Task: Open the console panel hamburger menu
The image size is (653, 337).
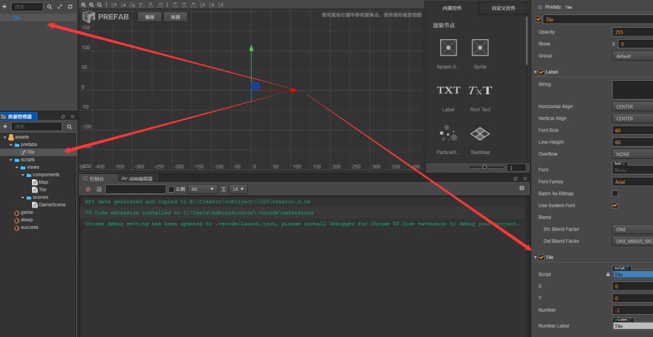Action: 525,179
